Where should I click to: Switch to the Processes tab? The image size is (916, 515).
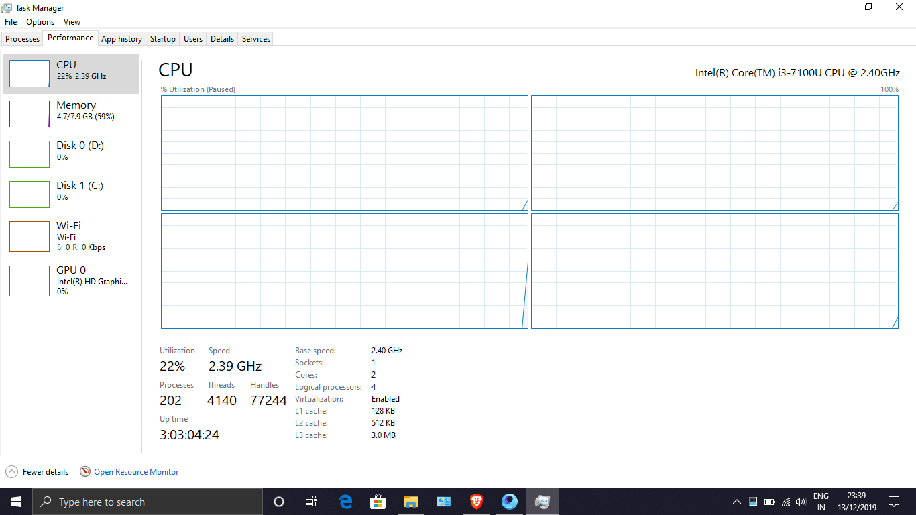coord(23,39)
